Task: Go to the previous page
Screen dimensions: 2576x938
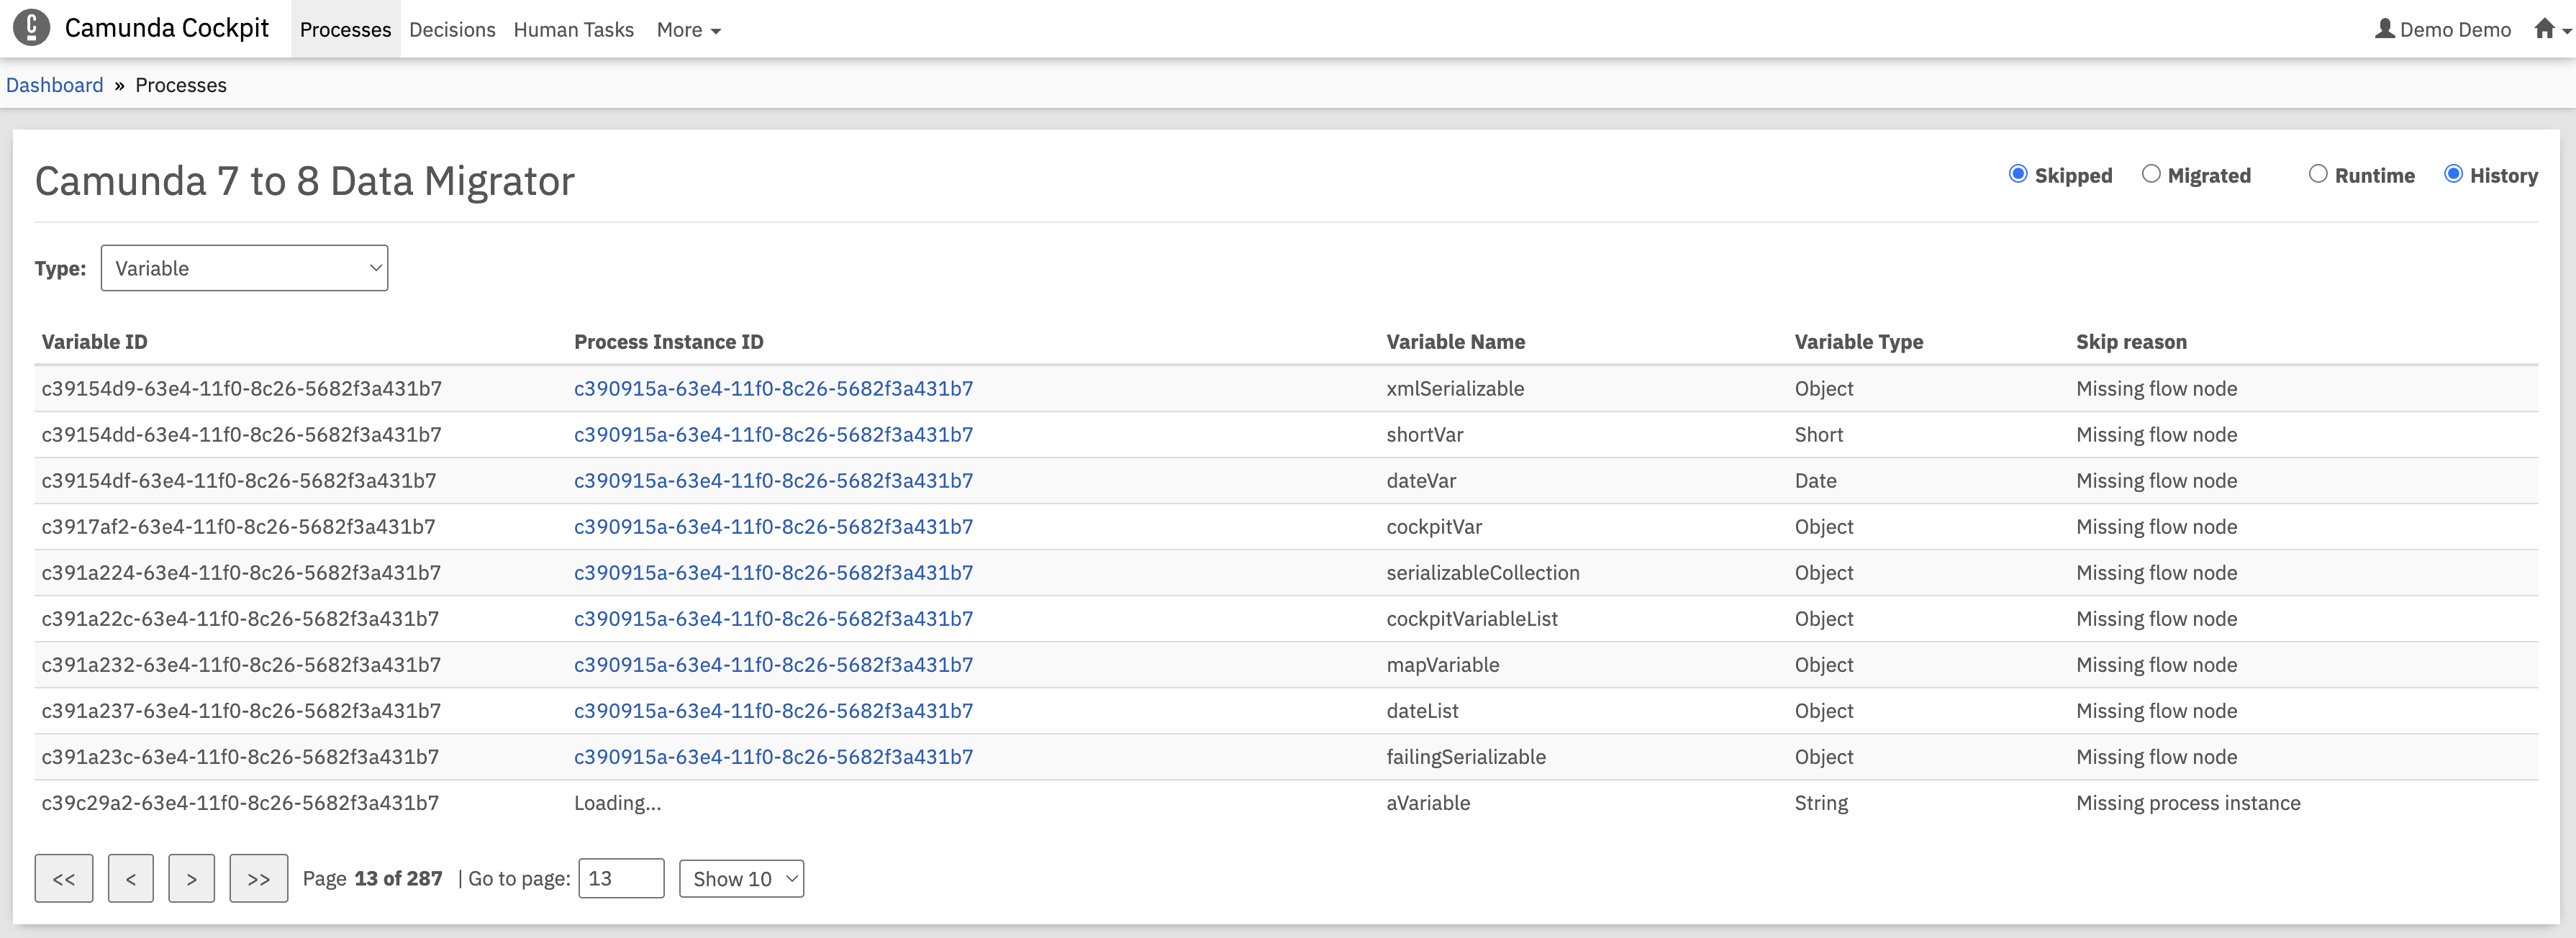Action: tap(131, 878)
